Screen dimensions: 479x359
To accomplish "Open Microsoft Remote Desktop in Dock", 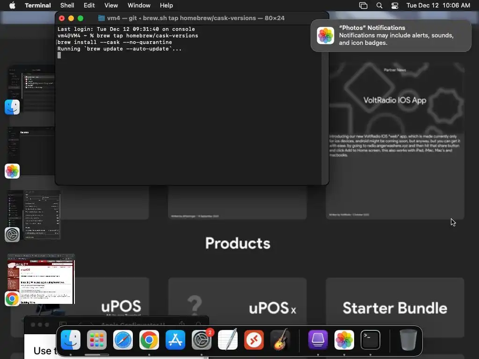I will (x=254, y=340).
